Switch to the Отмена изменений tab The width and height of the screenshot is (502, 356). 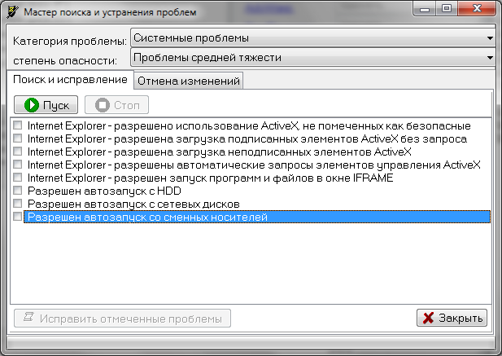click(189, 81)
